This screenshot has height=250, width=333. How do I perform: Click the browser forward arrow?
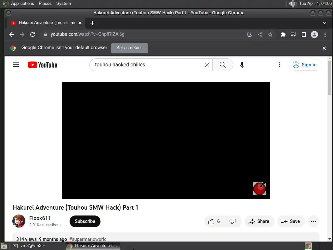(x=22, y=35)
